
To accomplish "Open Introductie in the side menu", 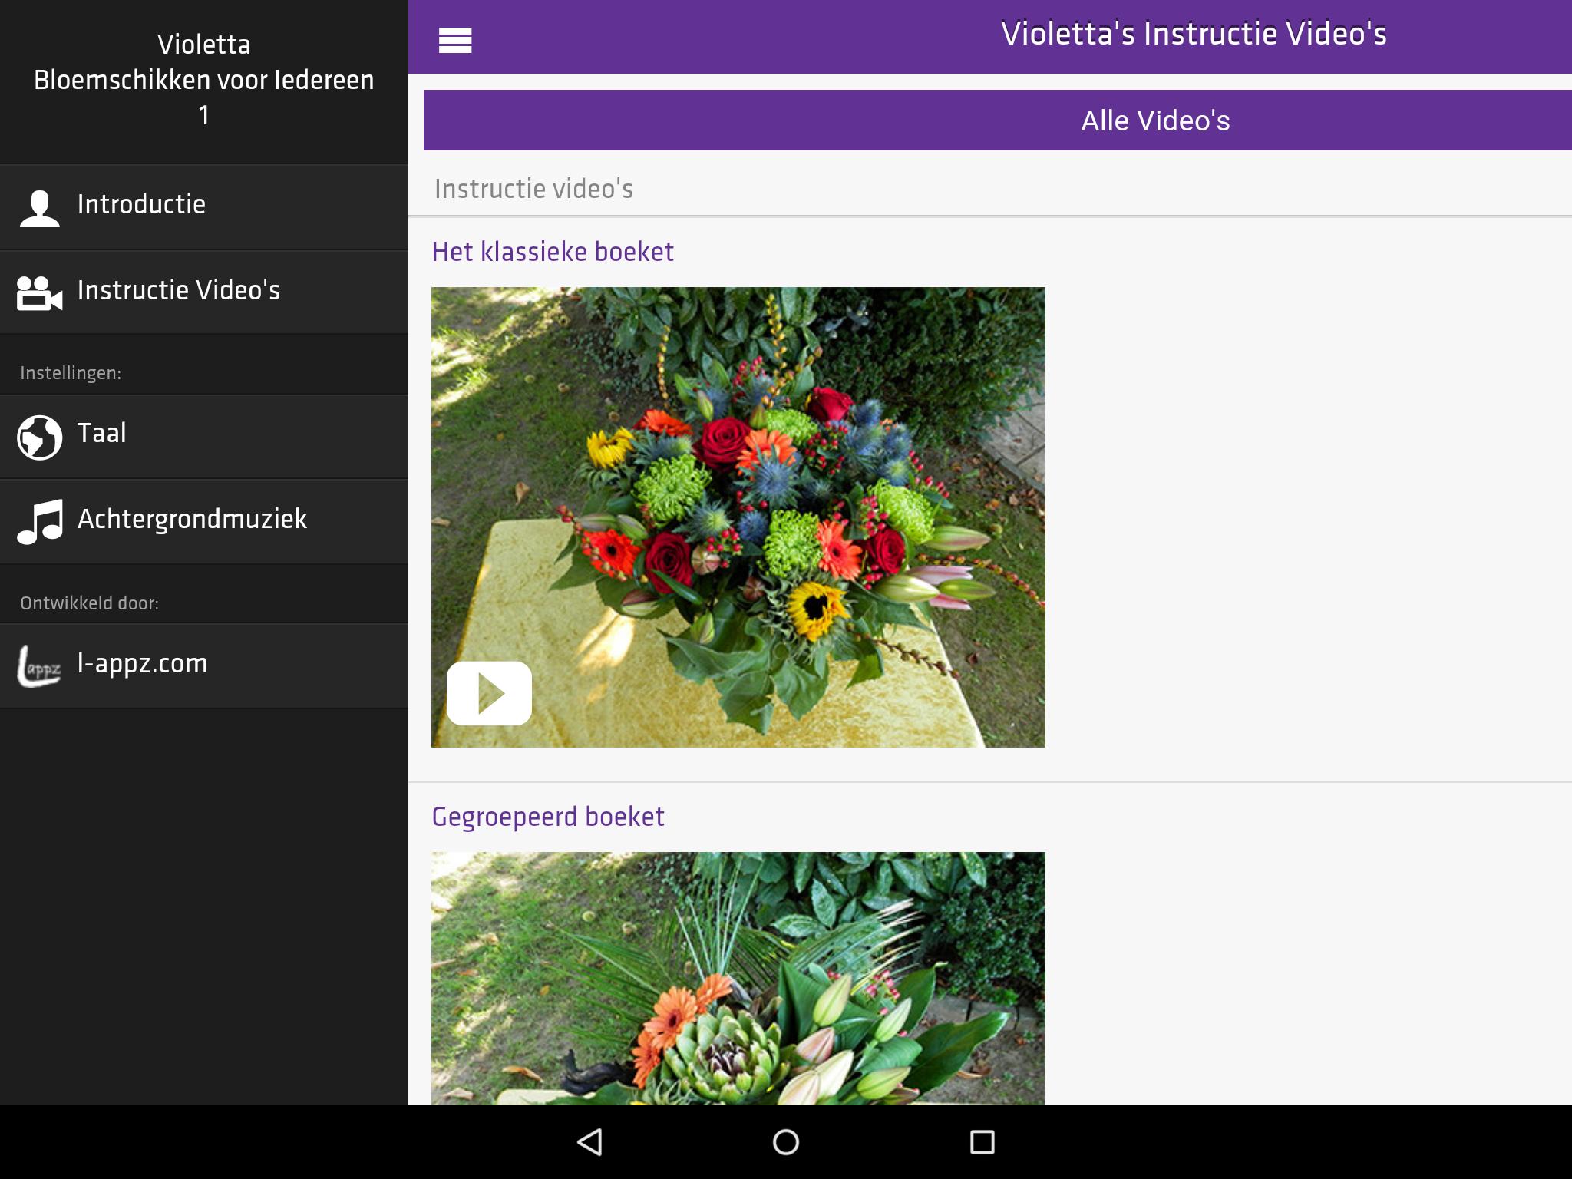I will click(204, 207).
